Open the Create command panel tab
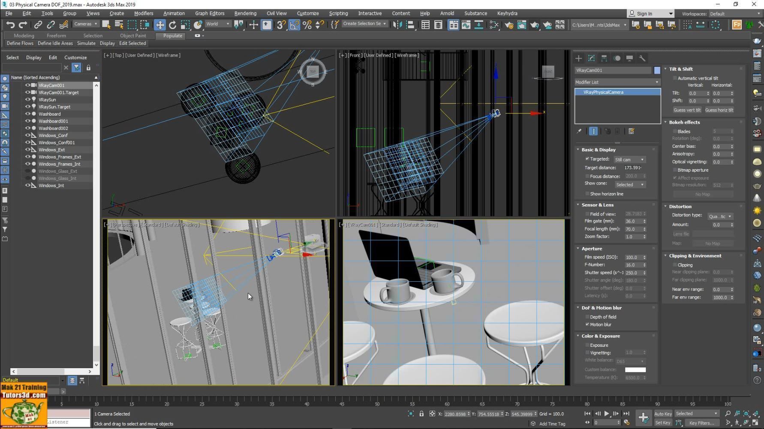Viewport: 764px width, 429px height. (578, 58)
